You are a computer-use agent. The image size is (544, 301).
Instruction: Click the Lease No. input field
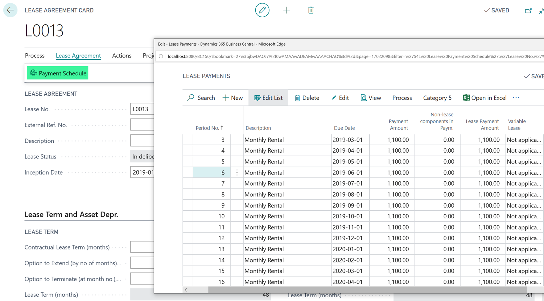[142, 109]
